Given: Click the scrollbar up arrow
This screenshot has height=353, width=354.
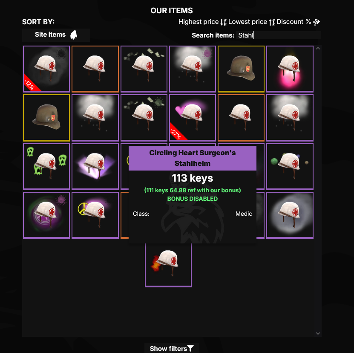Looking at the screenshot, I should (318, 48).
